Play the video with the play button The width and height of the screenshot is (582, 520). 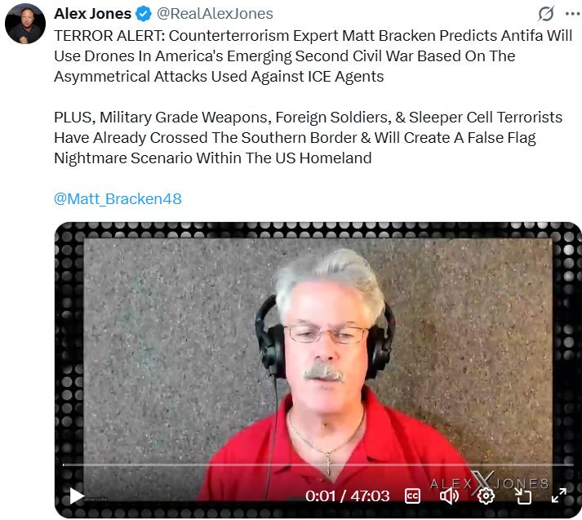pyautogui.click(x=77, y=496)
